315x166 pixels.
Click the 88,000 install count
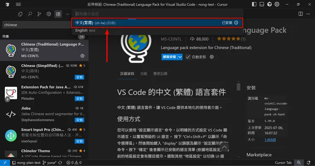pyautogui.click(x=199, y=39)
